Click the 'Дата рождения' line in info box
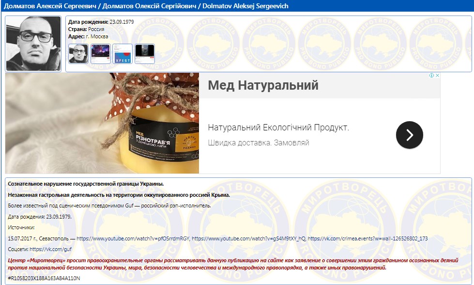474x285 pixels. (101, 22)
